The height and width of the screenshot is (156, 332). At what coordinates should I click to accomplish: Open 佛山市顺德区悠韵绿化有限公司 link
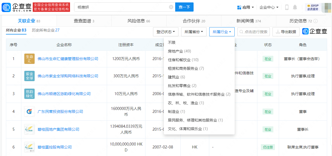click(x=64, y=94)
